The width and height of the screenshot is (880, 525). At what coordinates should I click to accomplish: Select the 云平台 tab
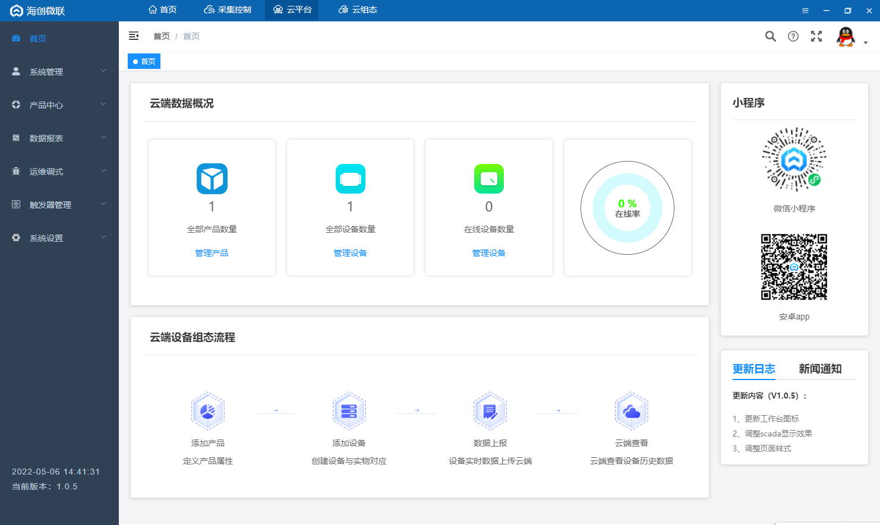point(292,10)
